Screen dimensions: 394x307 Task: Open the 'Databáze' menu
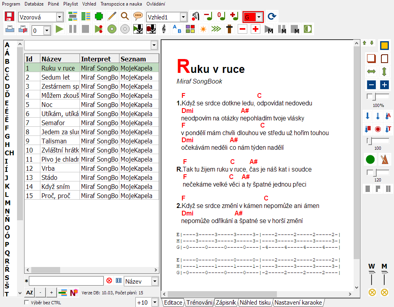click(x=34, y=4)
